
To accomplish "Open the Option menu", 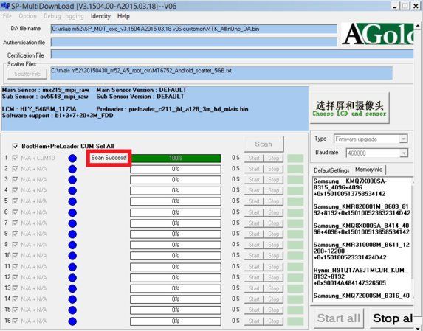I will 27,16.
